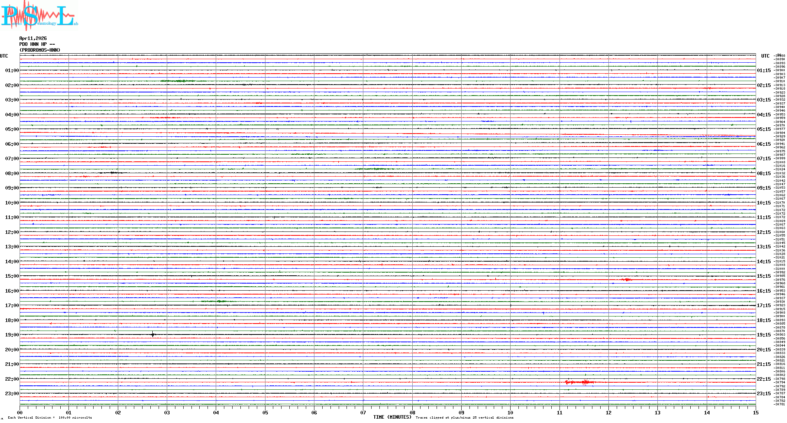The width and height of the screenshot is (787, 423).
Task: Click the black spike on the 19:00 trace
Action: pyautogui.click(x=153, y=334)
